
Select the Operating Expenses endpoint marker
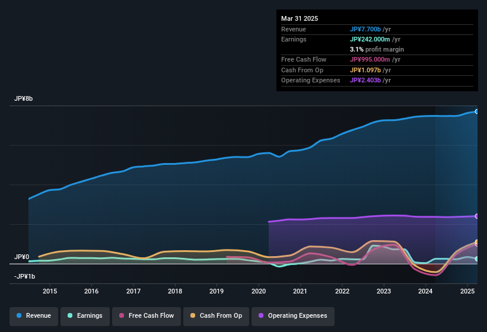[x=477, y=216]
